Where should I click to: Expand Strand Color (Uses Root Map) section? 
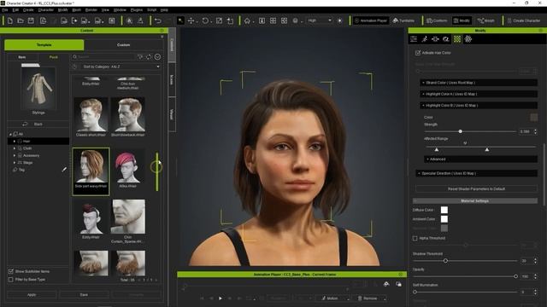click(x=479, y=83)
